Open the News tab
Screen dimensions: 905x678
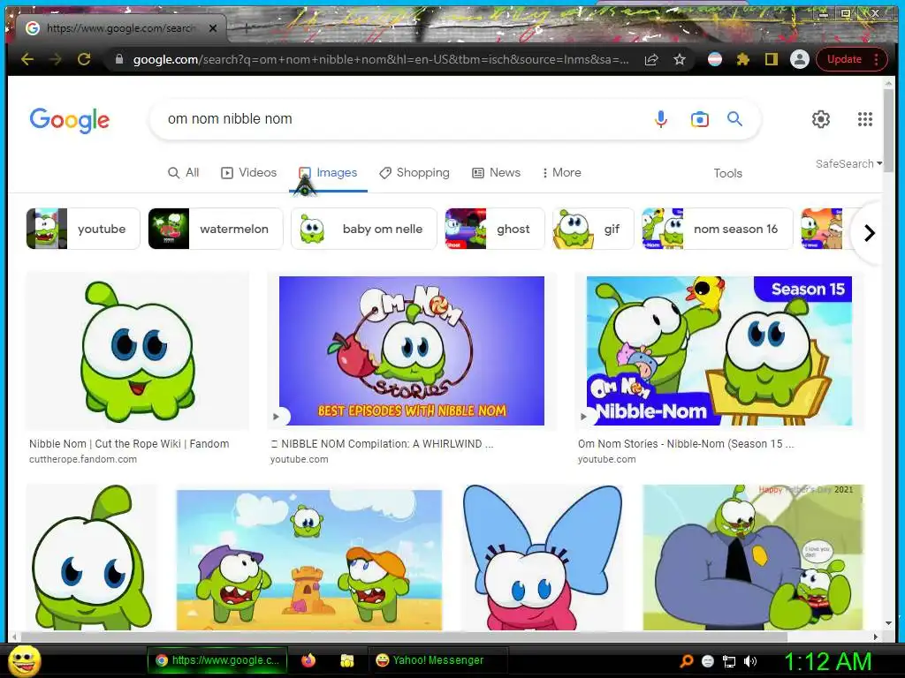pyautogui.click(x=497, y=172)
